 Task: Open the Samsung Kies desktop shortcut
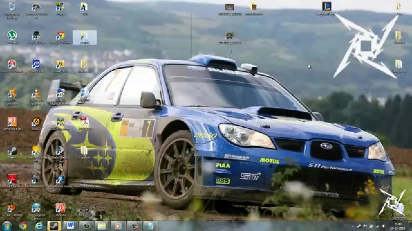12,124
